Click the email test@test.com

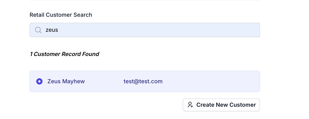(x=143, y=81)
